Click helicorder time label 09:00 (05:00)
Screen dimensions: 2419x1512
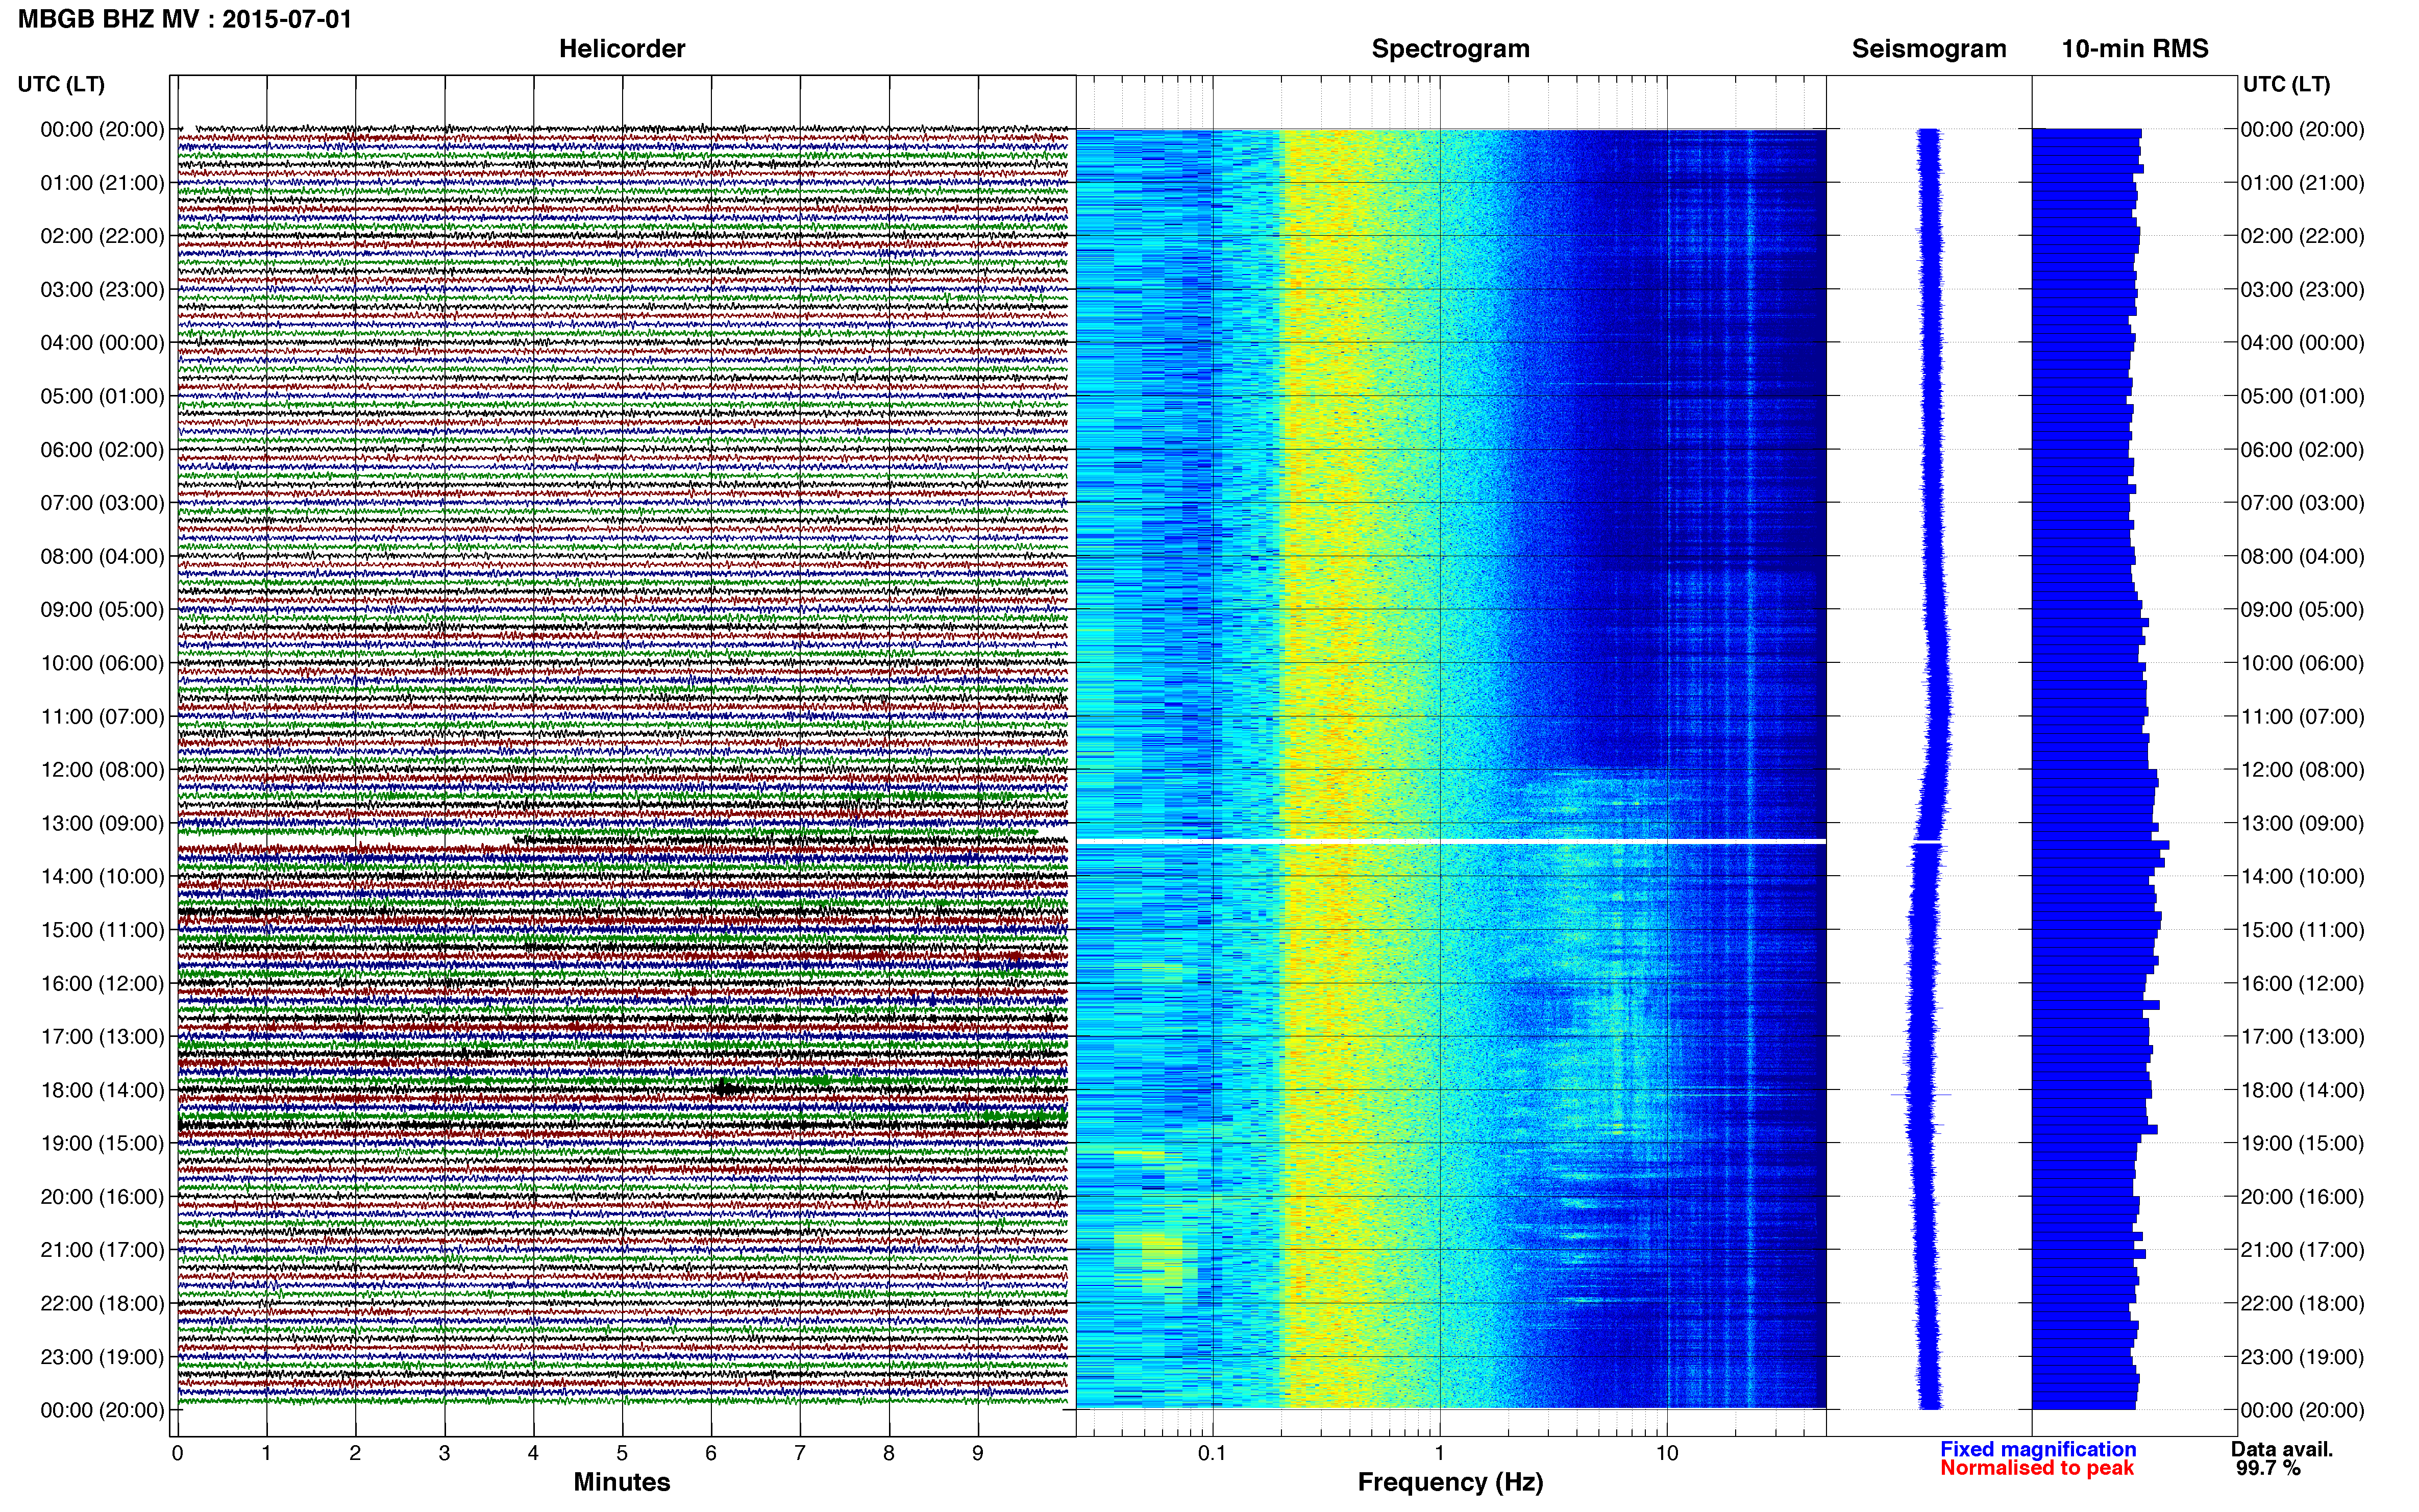pos(102,610)
